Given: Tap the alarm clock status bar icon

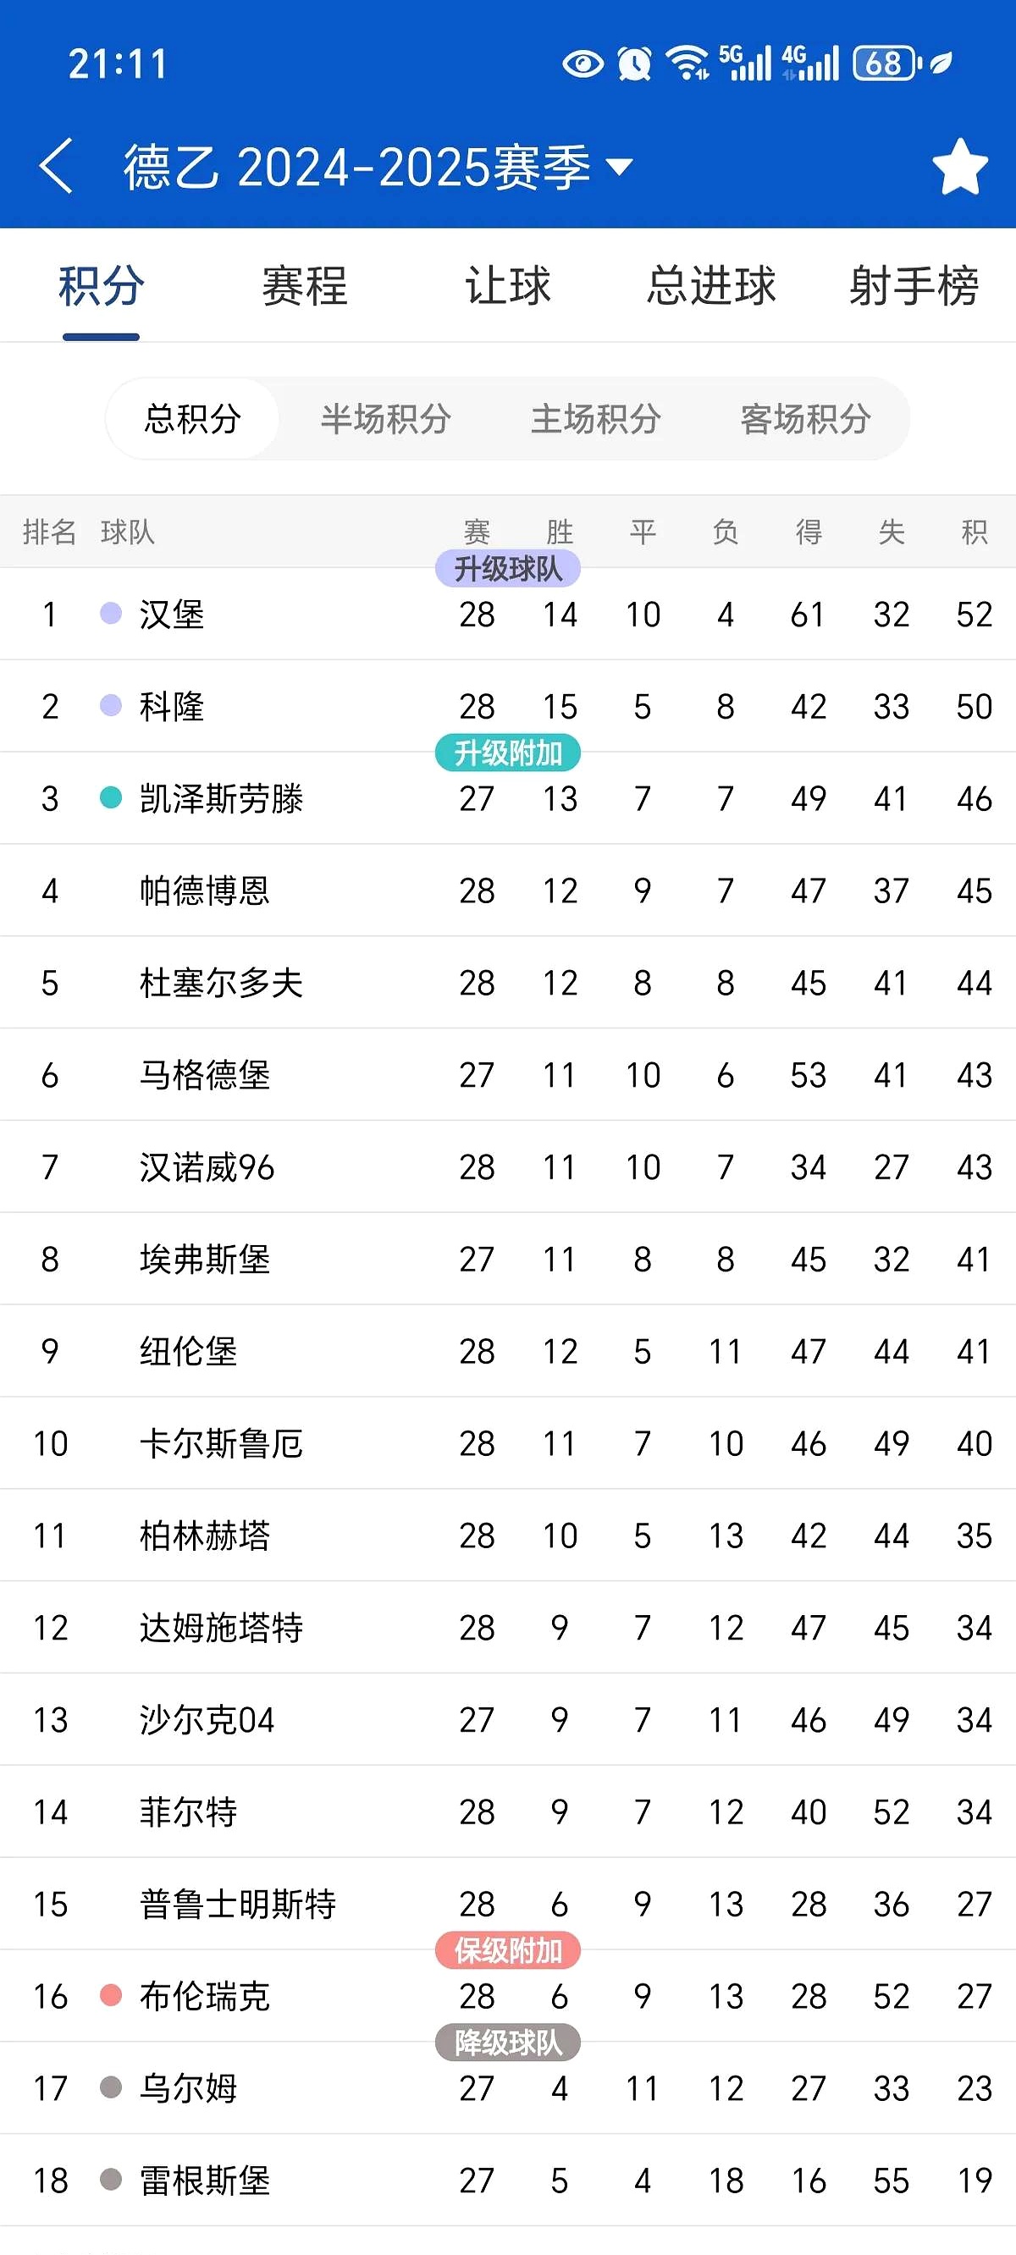Looking at the screenshot, I should pos(632,59).
